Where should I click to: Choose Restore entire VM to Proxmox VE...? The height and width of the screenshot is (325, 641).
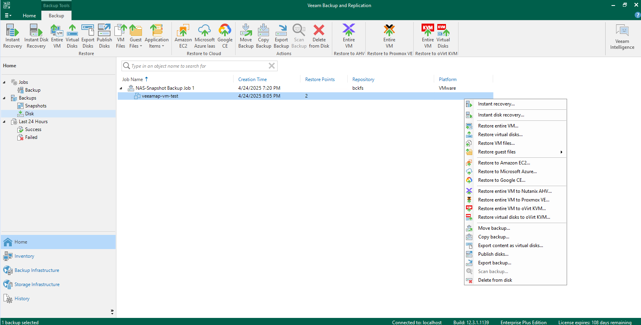tap(516, 200)
